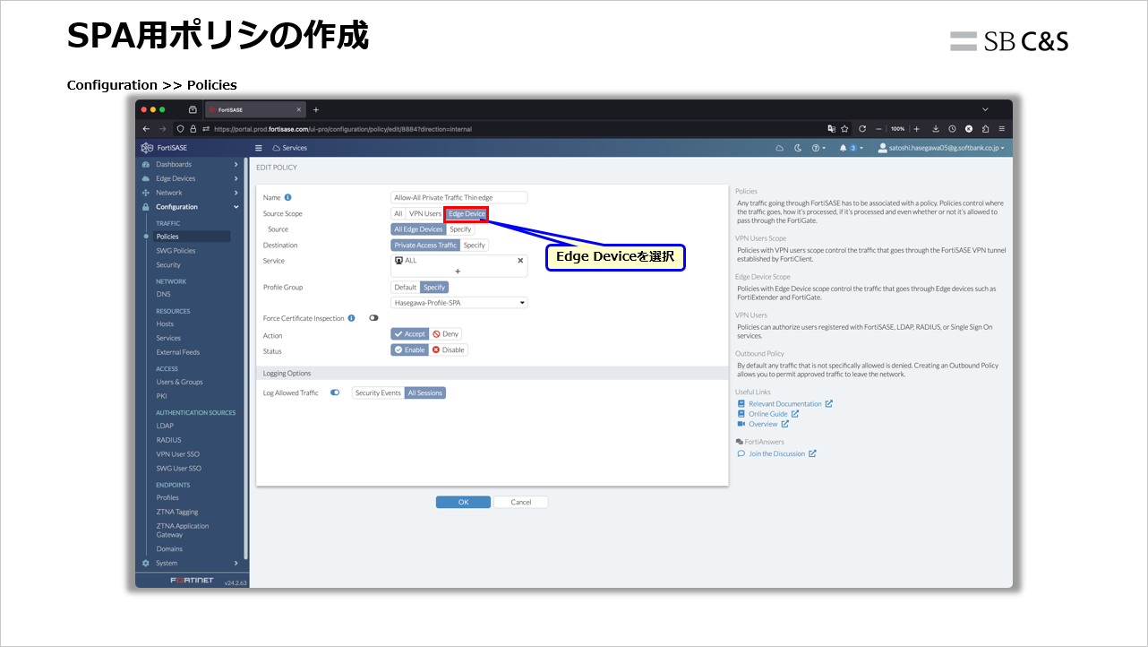The image size is (1148, 647).
Task: Close the FortiSASE browser tab
Action: 299,109
